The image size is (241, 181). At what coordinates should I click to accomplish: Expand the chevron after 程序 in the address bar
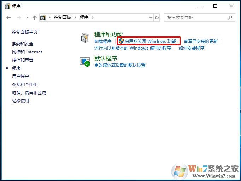[x=93, y=18]
